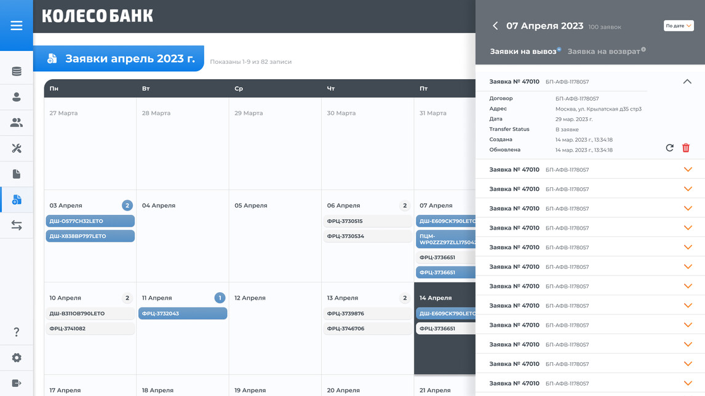Click the count badge on 03 Апреля
This screenshot has width=705, height=396.
pyautogui.click(x=127, y=206)
